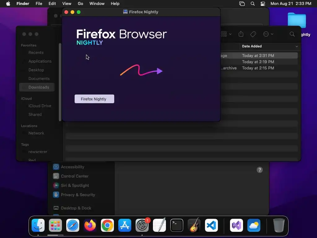Open Control Center in System Settings
The width and height of the screenshot is (317, 238).
[75, 176]
